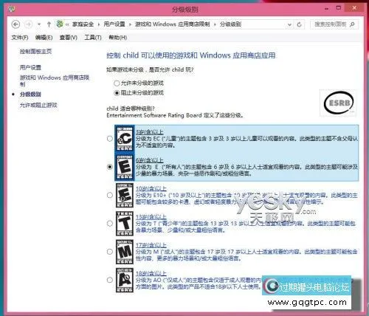Viewport: 369px width, 316px height.
Task: Click the E10+ rating icon
Action: coord(125,195)
